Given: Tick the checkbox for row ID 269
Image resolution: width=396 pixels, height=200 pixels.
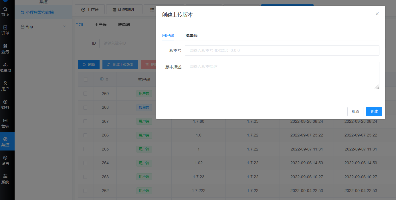Looking at the screenshot, I should click(x=85, y=94).
